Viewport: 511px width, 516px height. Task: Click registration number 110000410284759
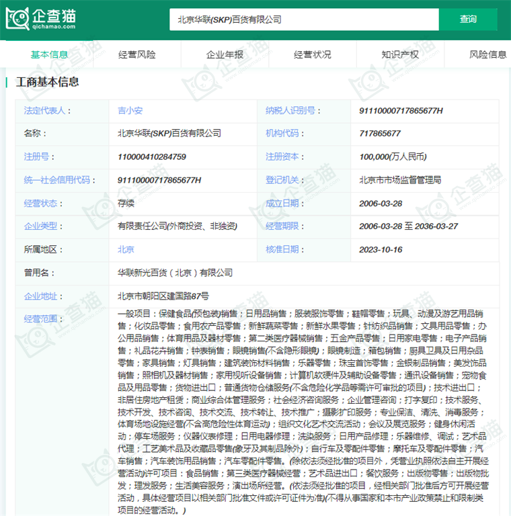[x=152, y=157]
